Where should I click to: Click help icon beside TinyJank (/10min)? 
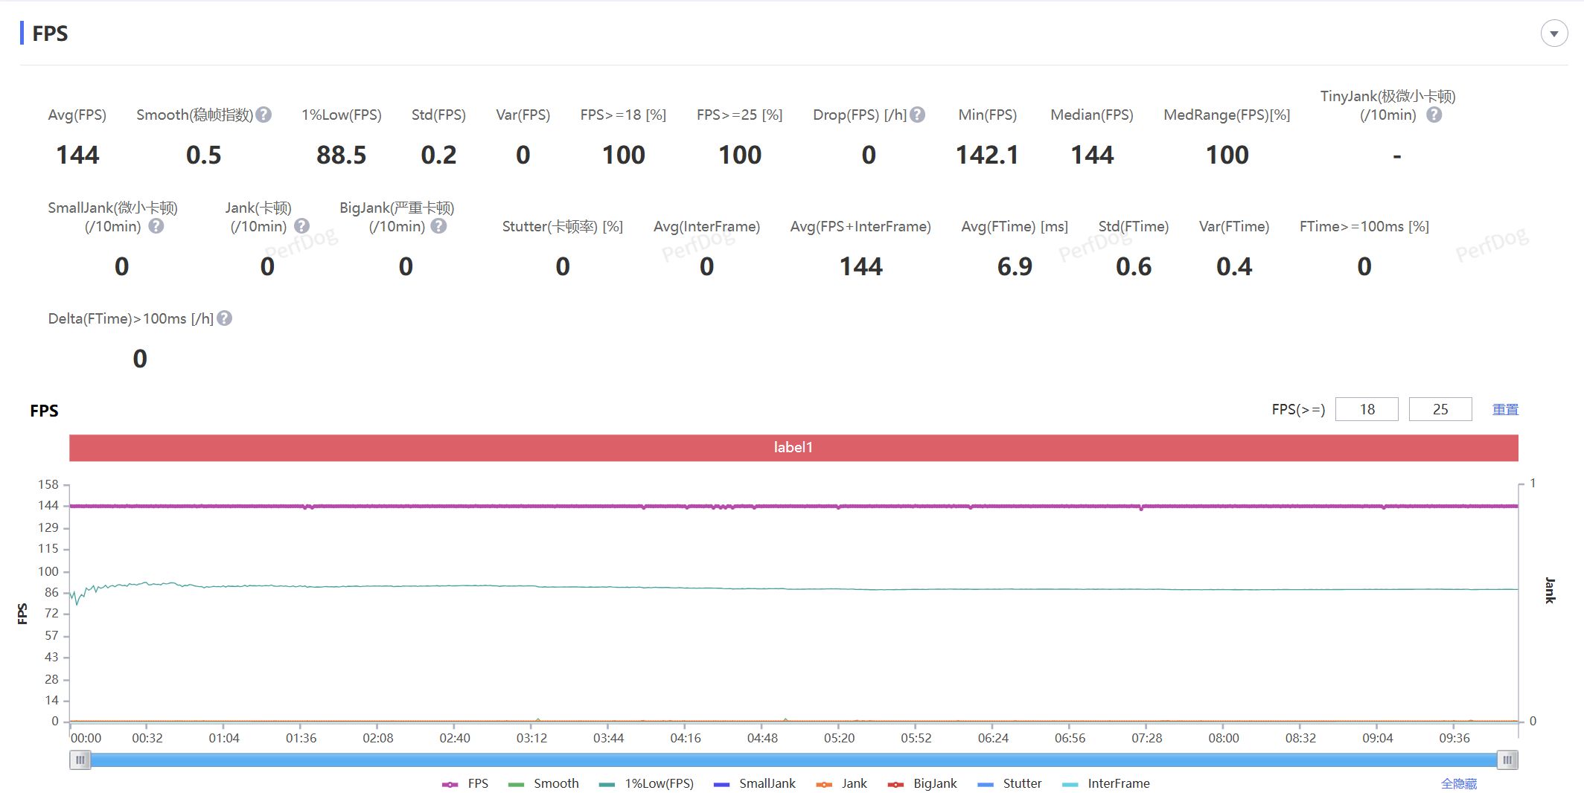(x=1434, y=115)
